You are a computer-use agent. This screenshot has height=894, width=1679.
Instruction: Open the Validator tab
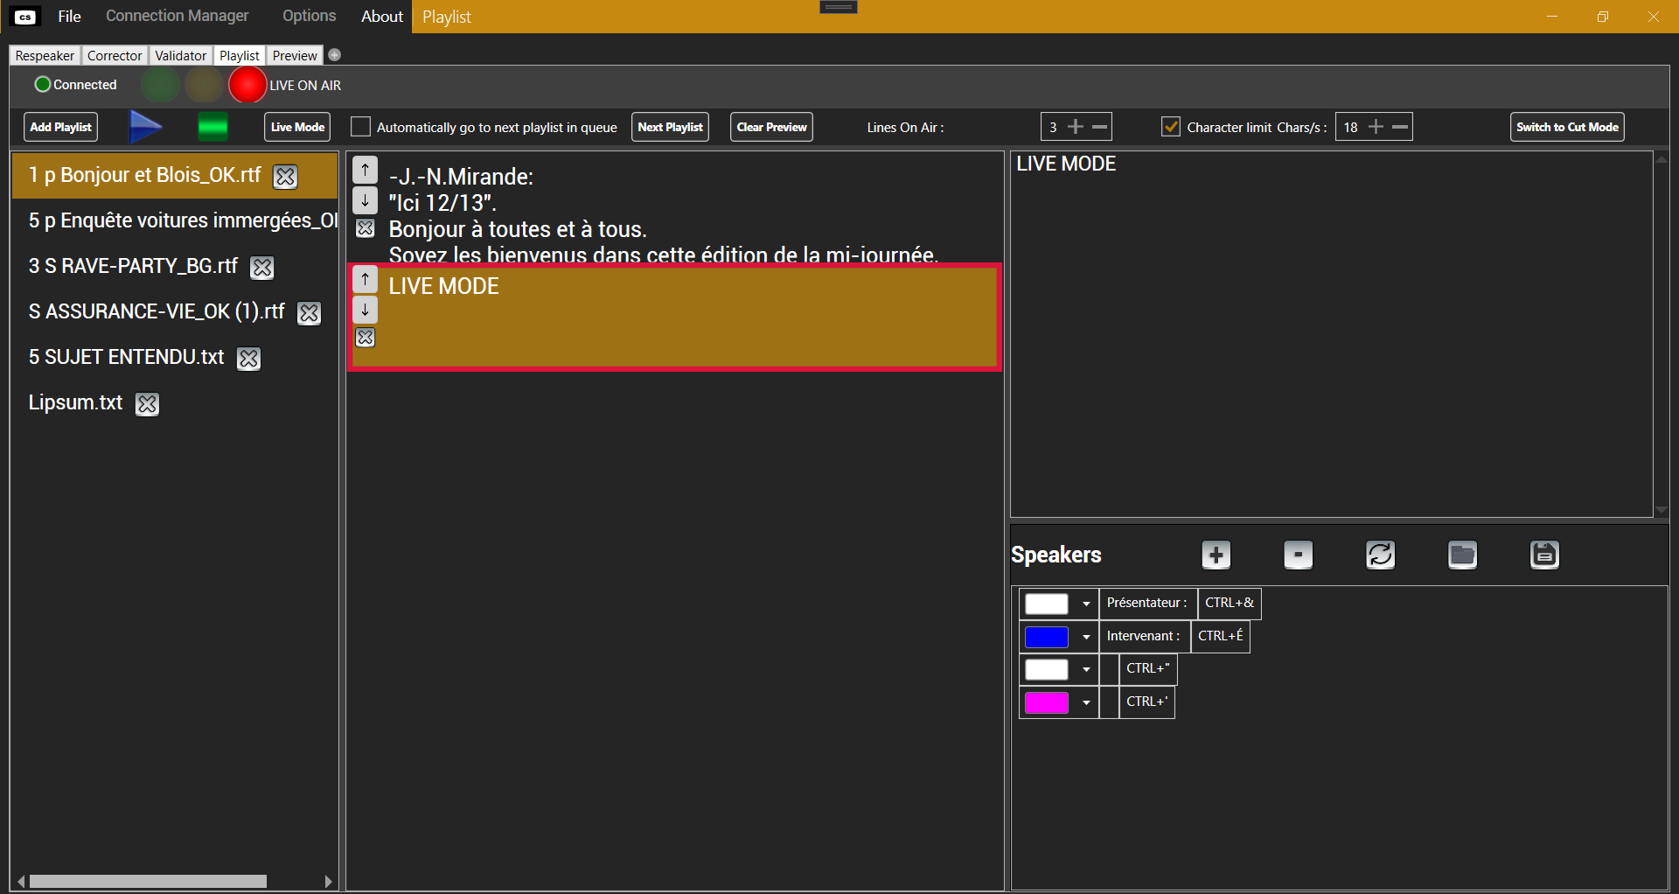coord(180,55)
